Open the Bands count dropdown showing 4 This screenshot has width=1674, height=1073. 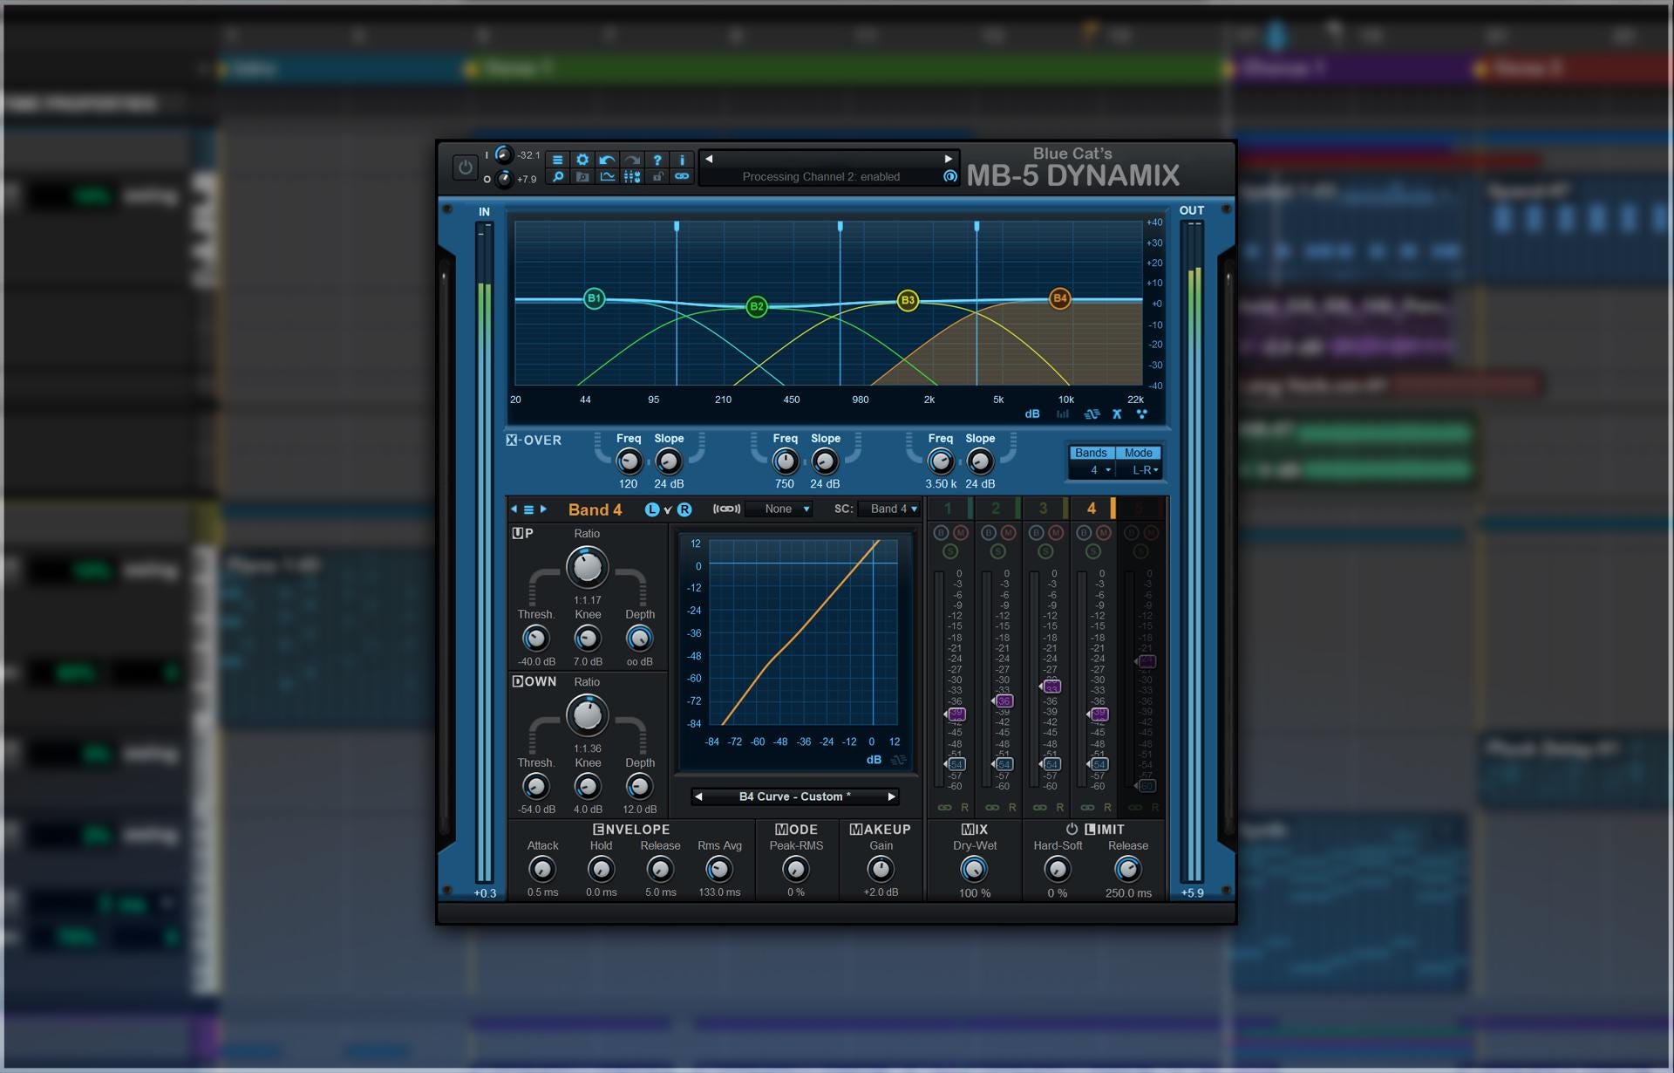[x=1093, y=470]
